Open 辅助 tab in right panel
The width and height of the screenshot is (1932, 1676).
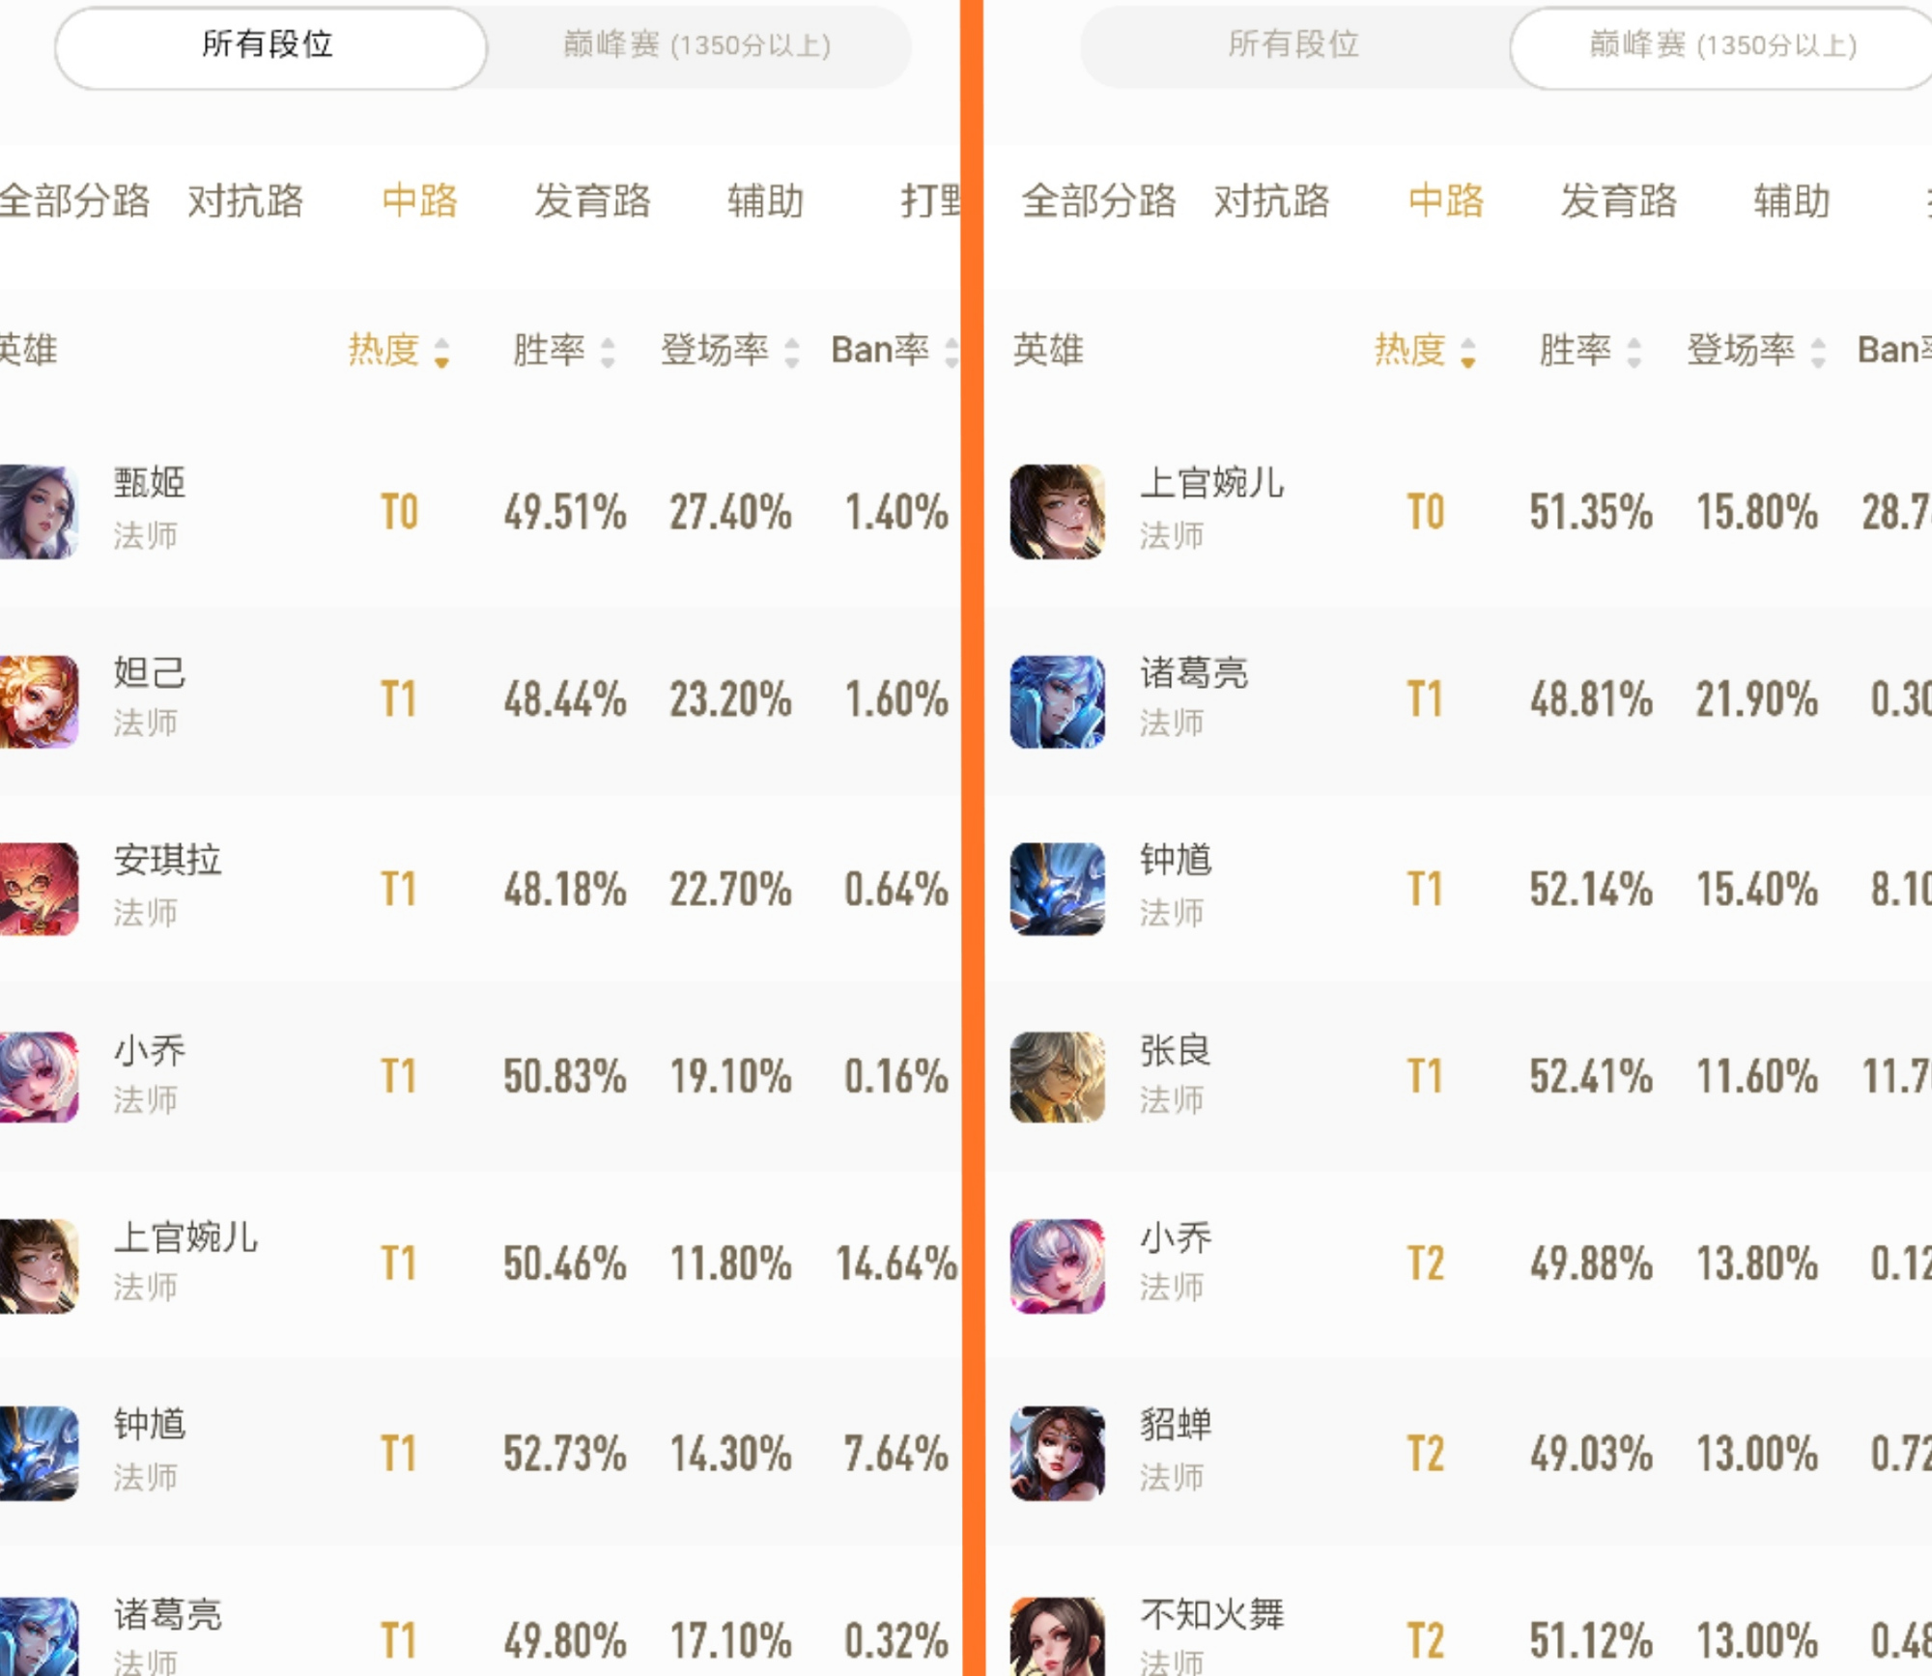(1792, 201)
